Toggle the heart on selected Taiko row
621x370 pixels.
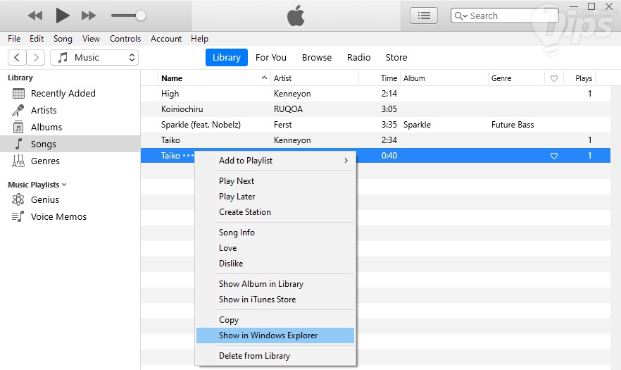coord(554,156)
